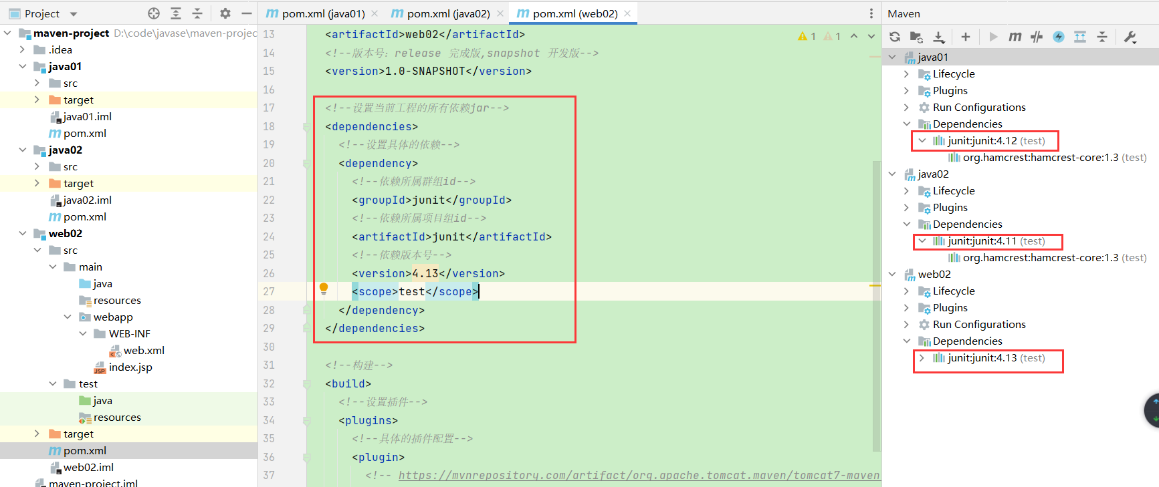Click Execute Maven Goal 'm' icon
The width and height of the screenshot is (1159, 487).
click(x=1015, y=37)
